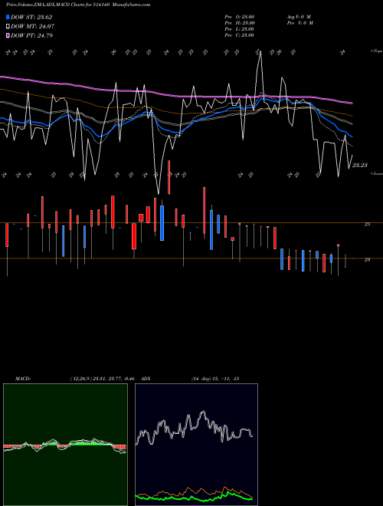Click the '<Tops' row label
Viewport: 383px width, 506px height.
(376, 51)
